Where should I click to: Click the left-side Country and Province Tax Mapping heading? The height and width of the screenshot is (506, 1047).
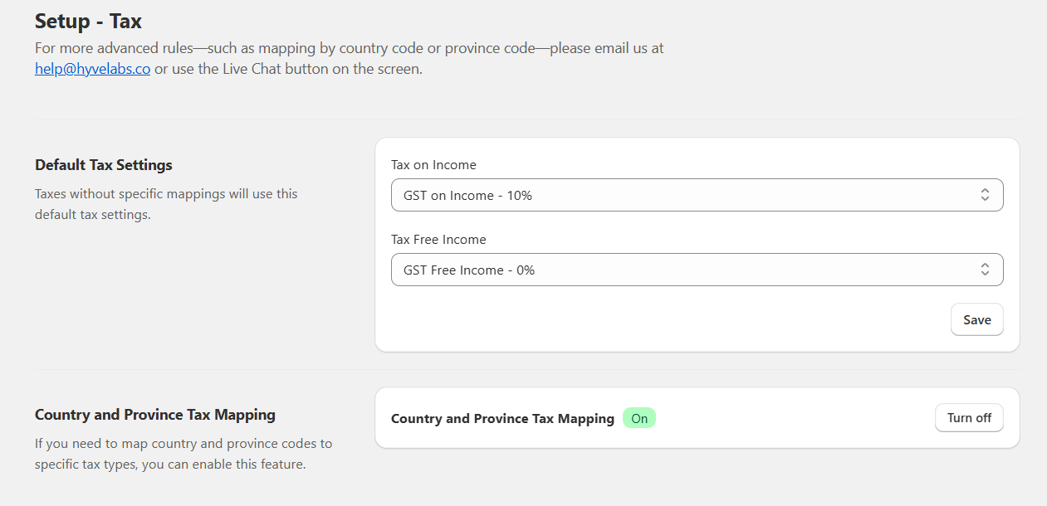click(x=155, y=415)
